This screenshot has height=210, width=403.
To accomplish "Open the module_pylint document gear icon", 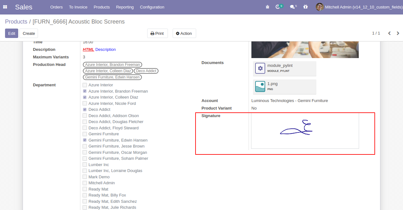I will 260,68.
